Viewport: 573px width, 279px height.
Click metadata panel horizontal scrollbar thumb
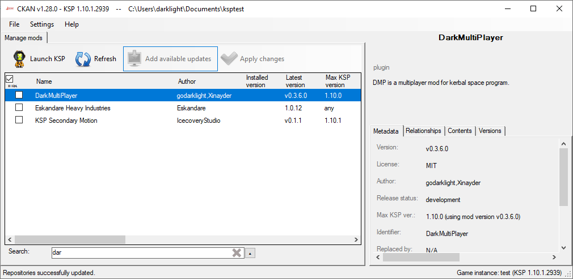pyautogui.click(x=421, y=257)
